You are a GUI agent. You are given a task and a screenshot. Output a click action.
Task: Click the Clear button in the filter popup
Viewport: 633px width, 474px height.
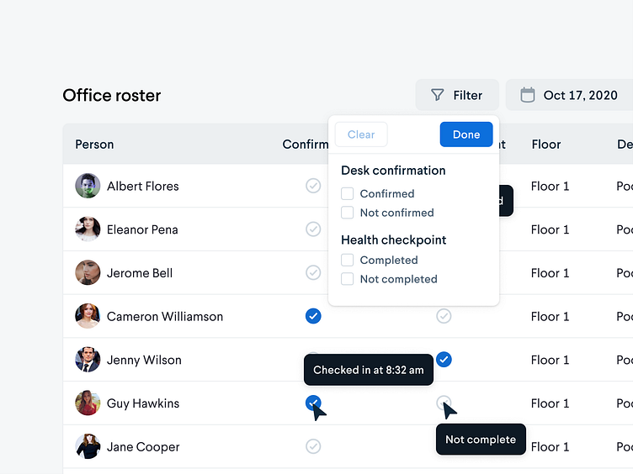point(361,134)
